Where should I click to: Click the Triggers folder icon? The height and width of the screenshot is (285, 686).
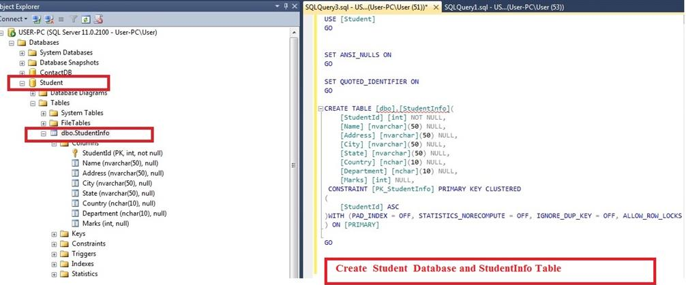(64, 254)
